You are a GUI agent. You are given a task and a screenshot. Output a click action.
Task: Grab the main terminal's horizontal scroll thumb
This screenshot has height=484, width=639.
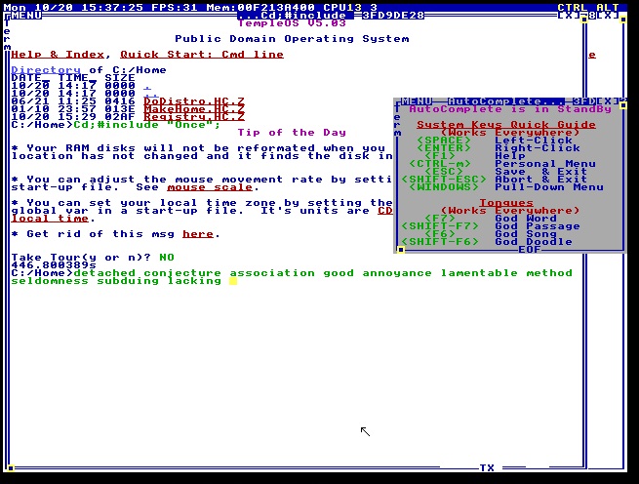11,467
